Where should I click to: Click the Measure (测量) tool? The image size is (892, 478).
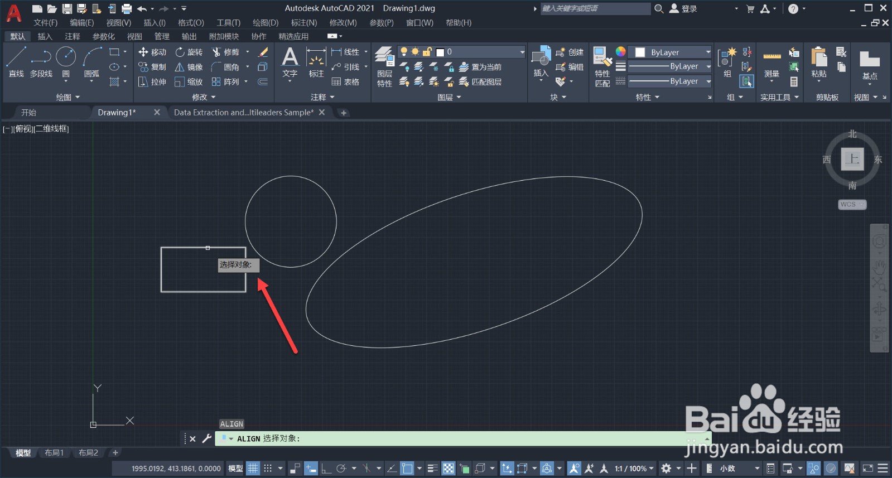pos(772,62)
